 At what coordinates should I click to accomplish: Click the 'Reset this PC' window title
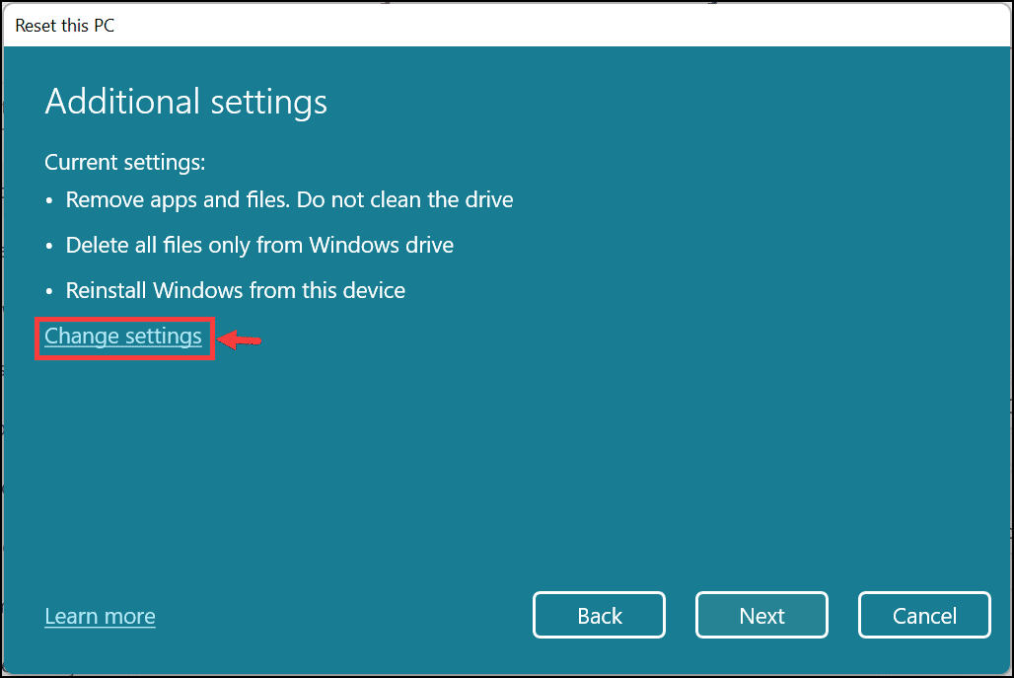coord(65,26)
